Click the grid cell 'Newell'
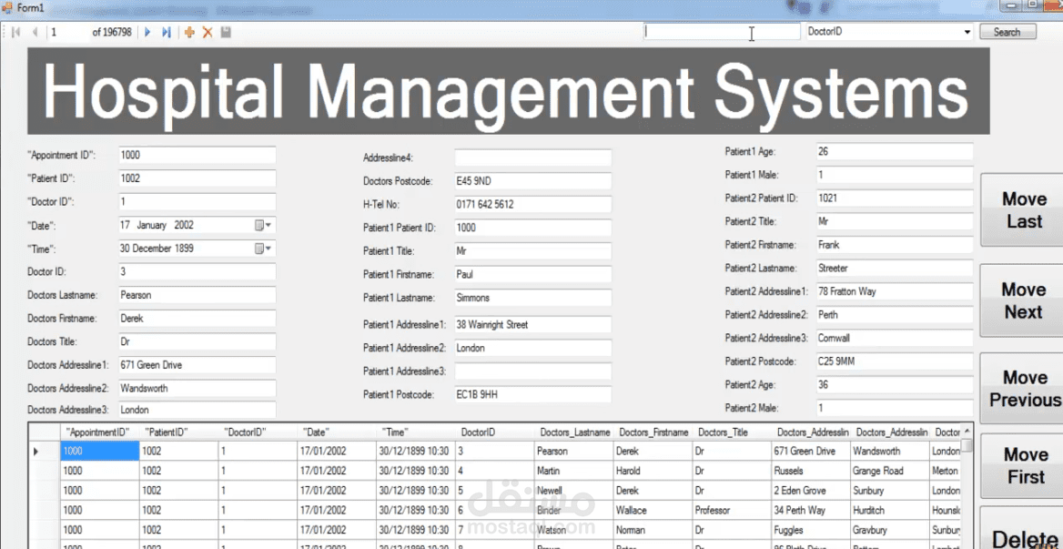The width and height of the screenshot is (1063, 549). pyautogui.click(x=573, y=490)
